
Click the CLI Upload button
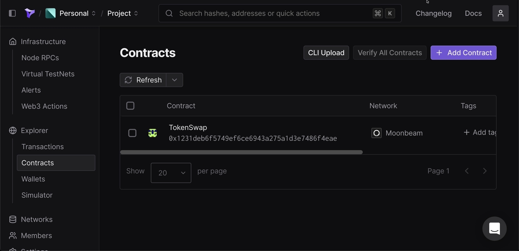[326, 53]
